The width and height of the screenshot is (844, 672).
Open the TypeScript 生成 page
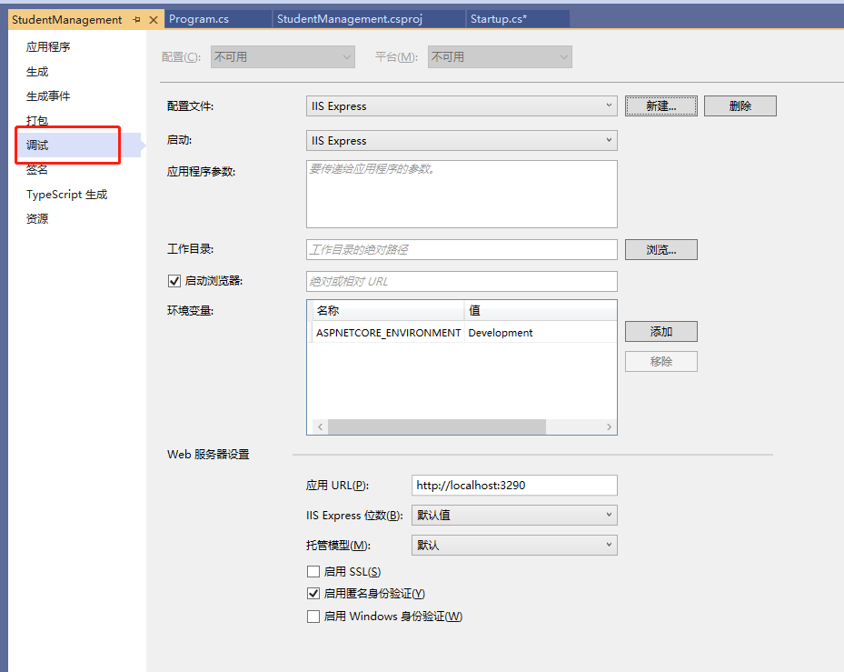point(66,195)
